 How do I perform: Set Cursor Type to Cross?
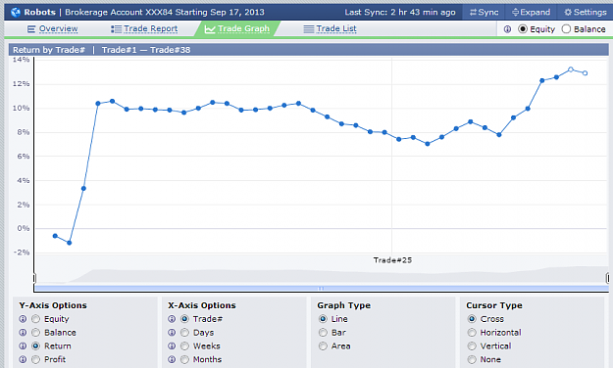pos(472,319)
